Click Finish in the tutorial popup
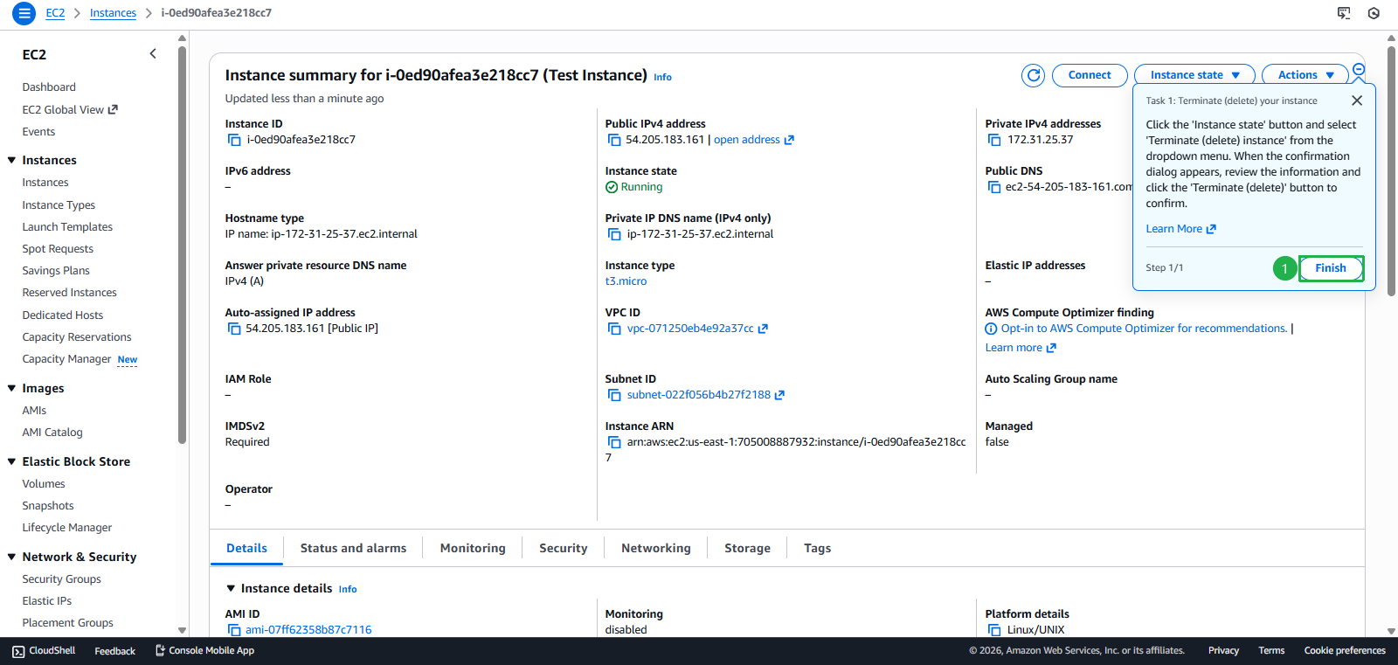Screen dimensions: 1398x665 point(1330,268)
